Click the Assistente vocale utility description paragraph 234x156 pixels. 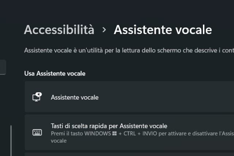tap(129, 50)
